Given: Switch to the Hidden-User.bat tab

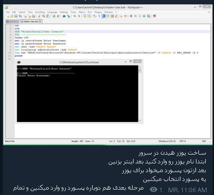Looking at the screenshot, I should coord(30,21).
